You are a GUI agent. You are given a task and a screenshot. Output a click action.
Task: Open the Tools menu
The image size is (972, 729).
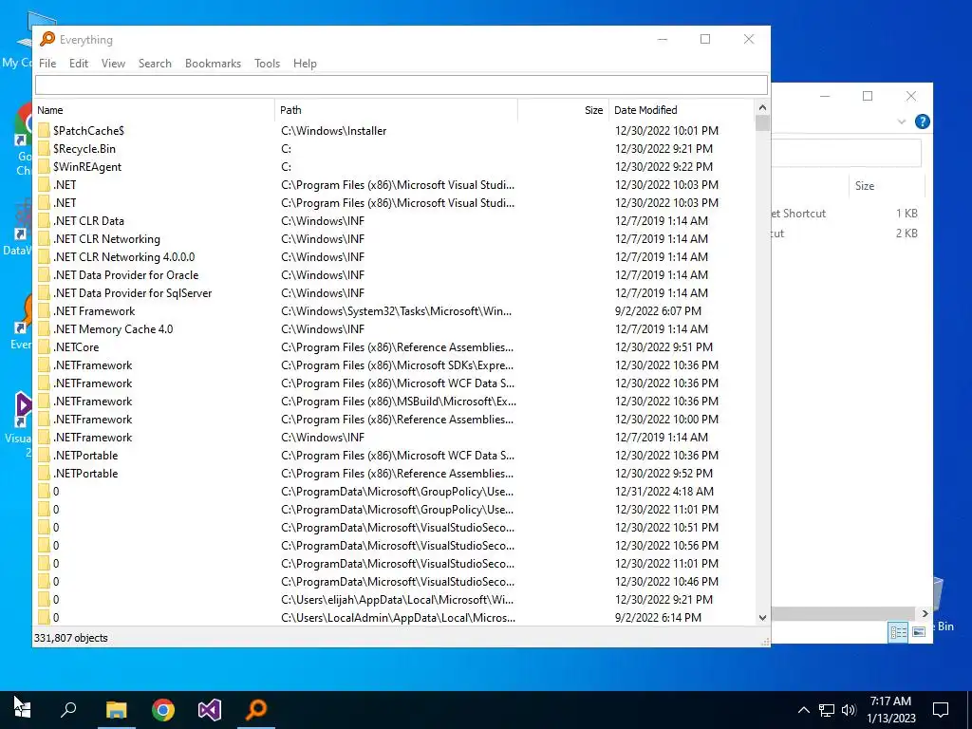point(267,64)
